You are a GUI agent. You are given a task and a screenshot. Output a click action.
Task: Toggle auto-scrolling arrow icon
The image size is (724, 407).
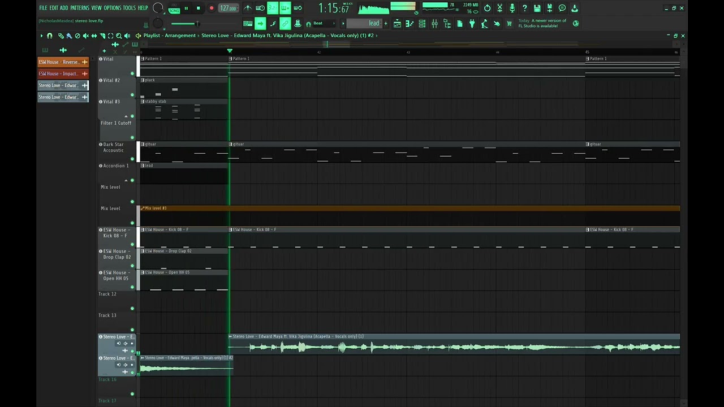[x=260, y=23]
